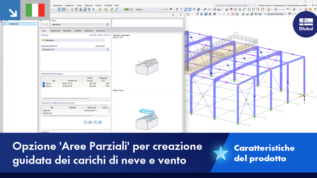Click the last return-arrow button below tables
This screenshot has width=317, height=178.
coord(100,122)
